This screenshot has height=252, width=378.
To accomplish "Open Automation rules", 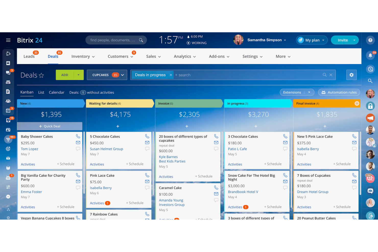I will (339, 92).
